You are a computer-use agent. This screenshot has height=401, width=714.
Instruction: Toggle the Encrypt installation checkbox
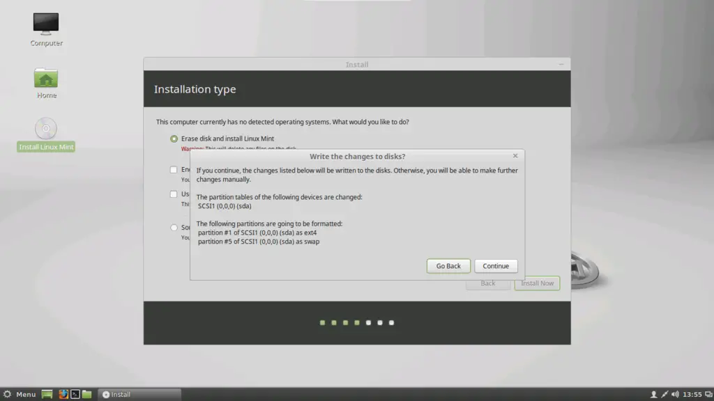[x=174, y=170]
